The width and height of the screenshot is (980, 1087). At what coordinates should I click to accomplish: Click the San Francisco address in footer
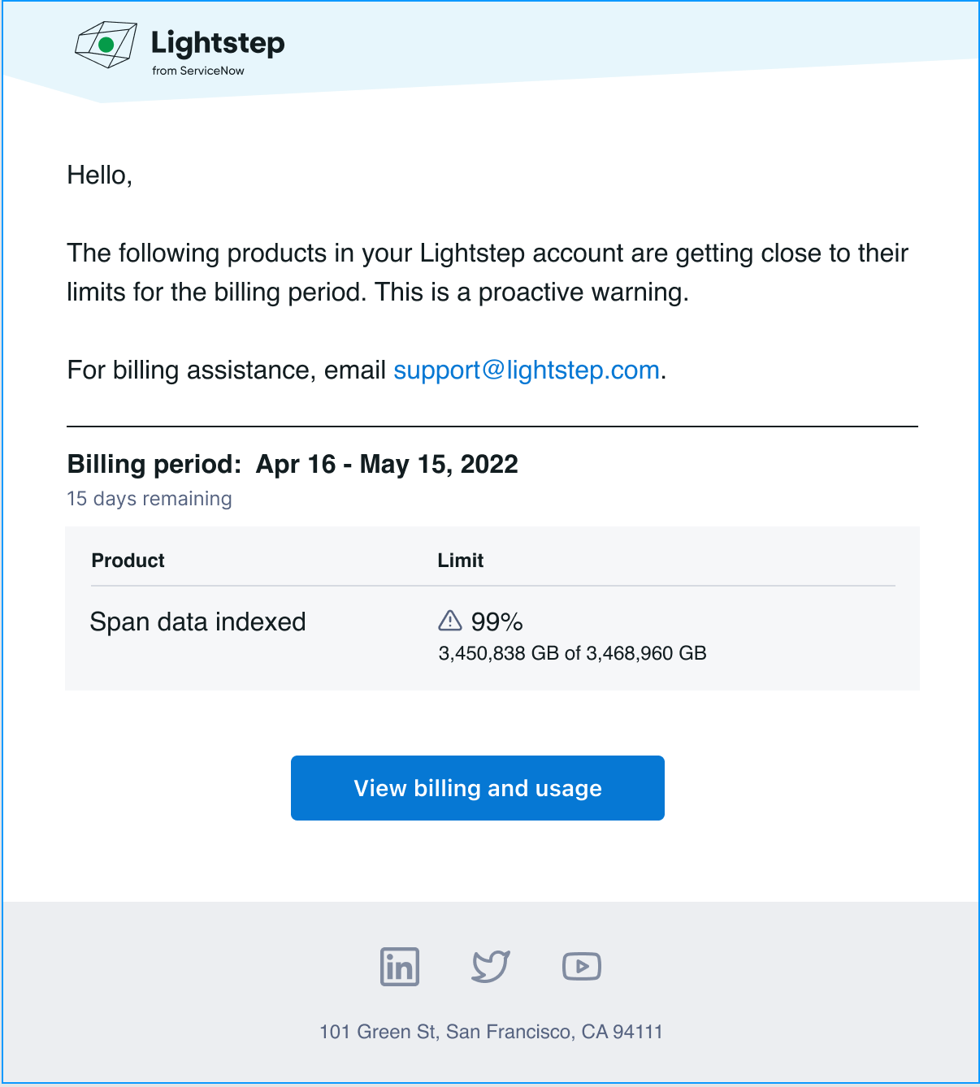(x=491, y=1032)
